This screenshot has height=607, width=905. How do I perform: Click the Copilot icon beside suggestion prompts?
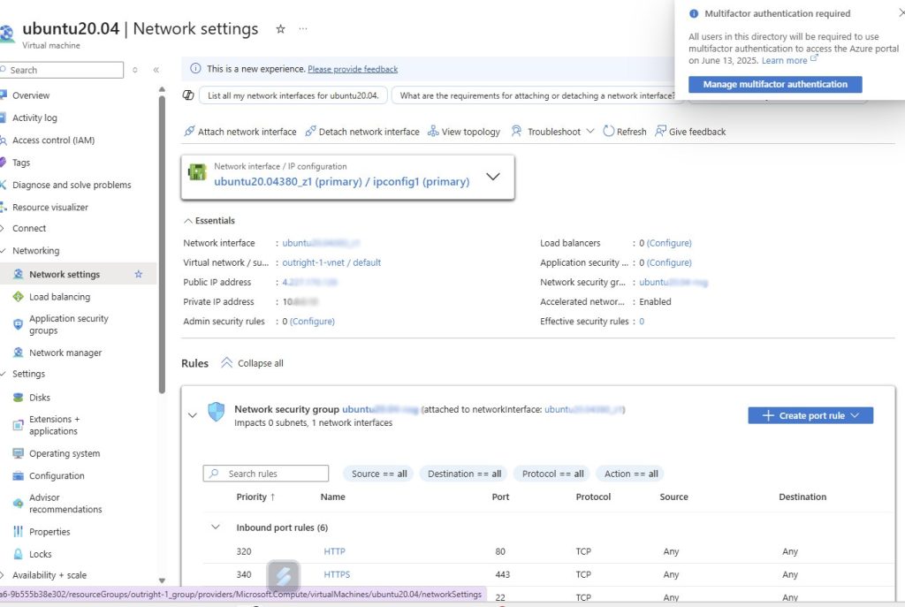[x=188, y=95]
